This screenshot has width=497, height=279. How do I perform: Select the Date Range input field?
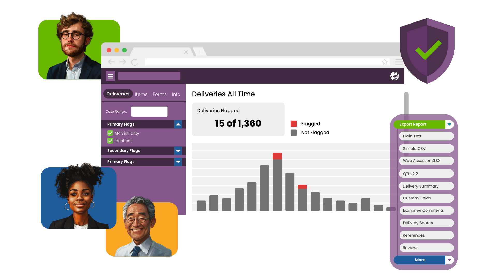point(149,111)
